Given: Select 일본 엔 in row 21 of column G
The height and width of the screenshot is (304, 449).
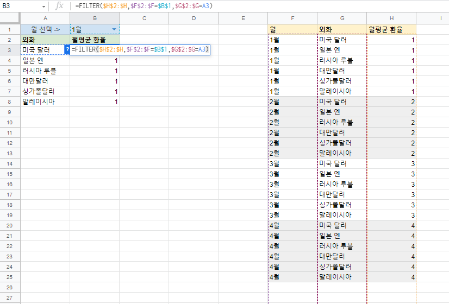Looking at the screenshot, I should click(342, 236).
